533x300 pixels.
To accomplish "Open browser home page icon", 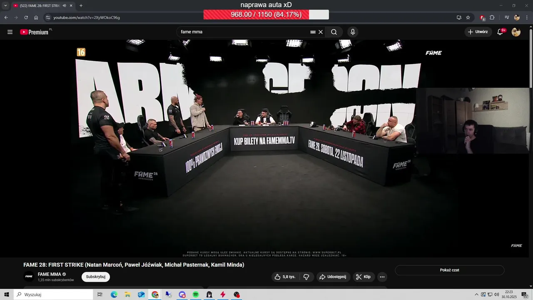I will tap(36, 17).
